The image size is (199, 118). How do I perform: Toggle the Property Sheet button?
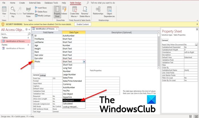57,12
